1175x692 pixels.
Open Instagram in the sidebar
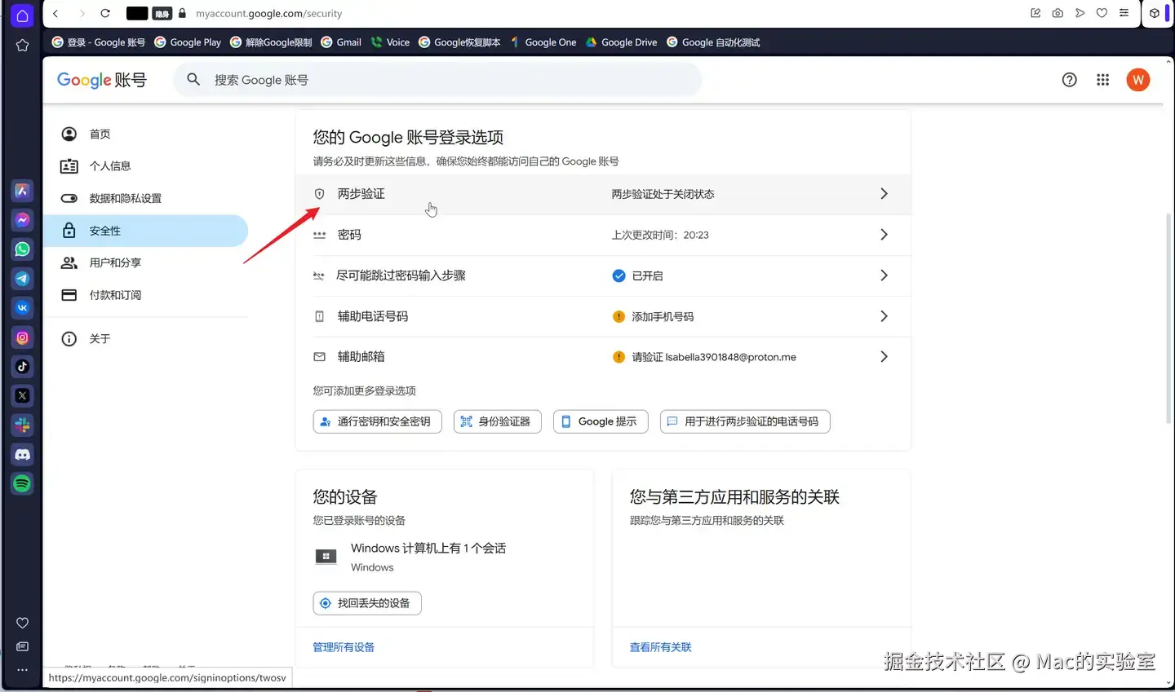(x=22, y=337)
